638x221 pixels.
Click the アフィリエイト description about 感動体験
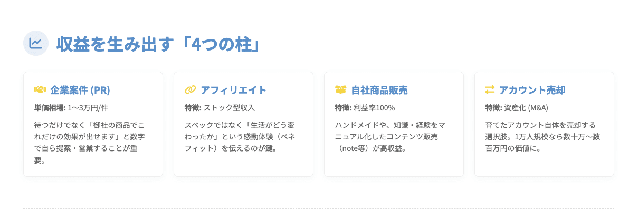pyautogui.click(x=240, y=137)
